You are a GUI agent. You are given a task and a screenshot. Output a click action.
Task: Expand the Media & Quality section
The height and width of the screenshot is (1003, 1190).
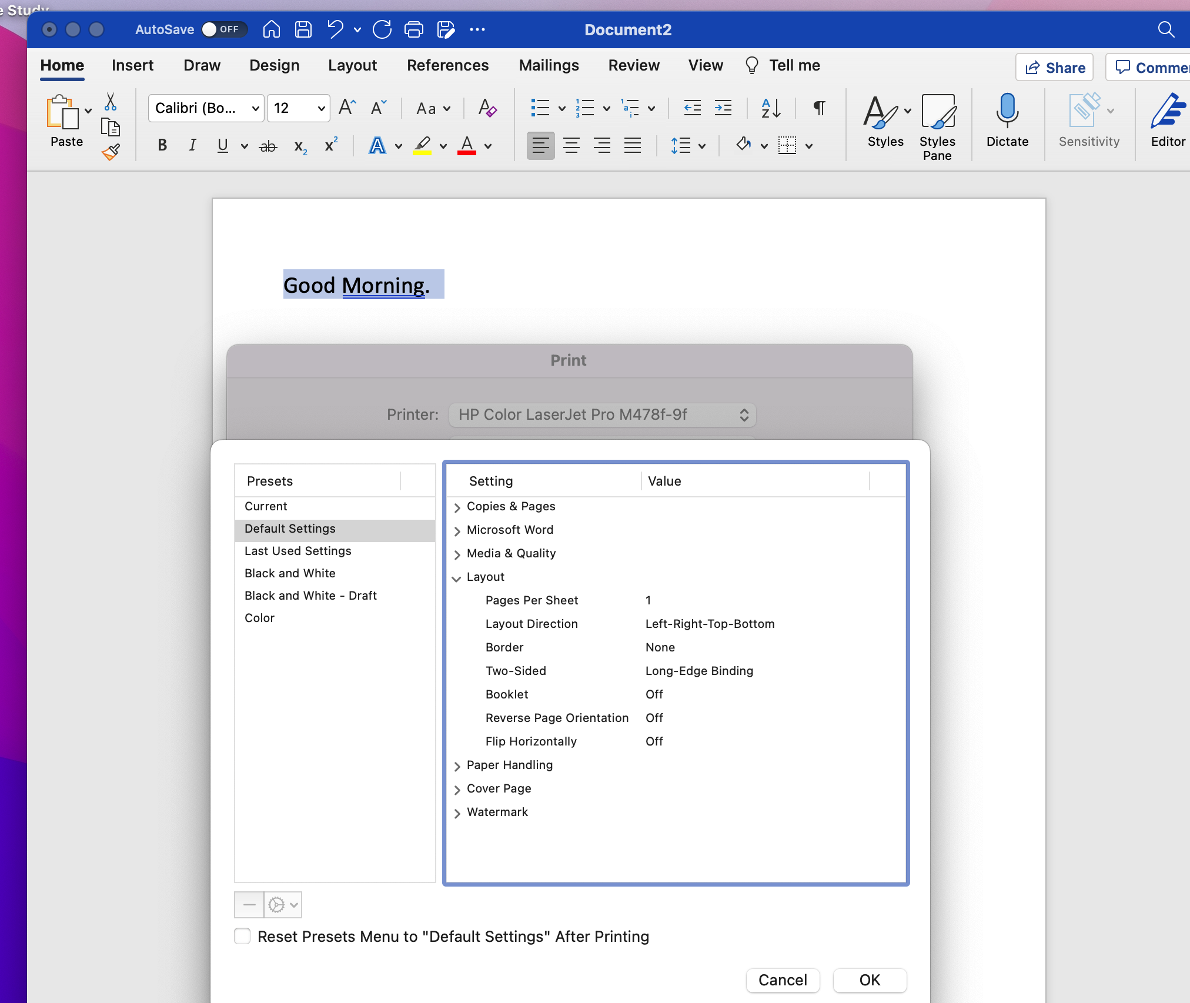[457, 553]
